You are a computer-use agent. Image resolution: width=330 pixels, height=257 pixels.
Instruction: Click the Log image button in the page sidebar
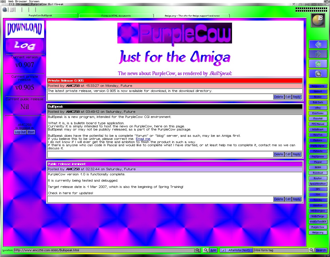(25, 45)
